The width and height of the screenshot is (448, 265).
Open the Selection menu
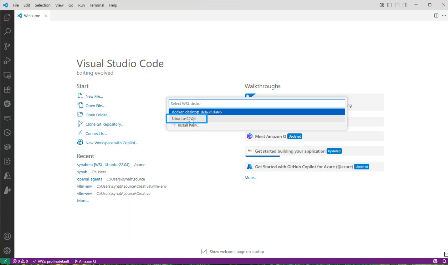[43, 5]
